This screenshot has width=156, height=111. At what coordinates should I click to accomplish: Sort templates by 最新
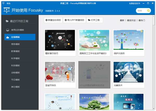tap(122, 20)
